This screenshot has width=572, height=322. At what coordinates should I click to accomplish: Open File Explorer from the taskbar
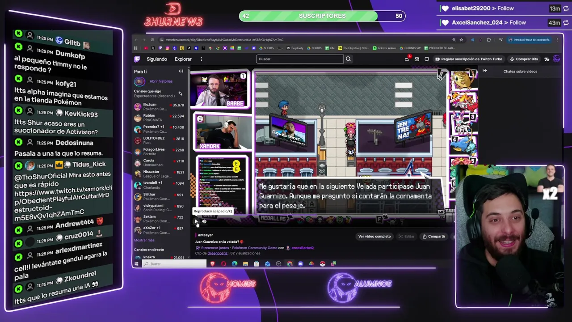coord(245,264)
